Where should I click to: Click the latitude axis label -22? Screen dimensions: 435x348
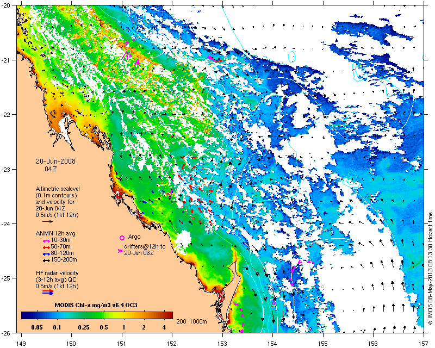pos(6,115)
